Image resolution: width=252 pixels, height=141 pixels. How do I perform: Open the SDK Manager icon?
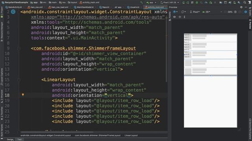239,2
